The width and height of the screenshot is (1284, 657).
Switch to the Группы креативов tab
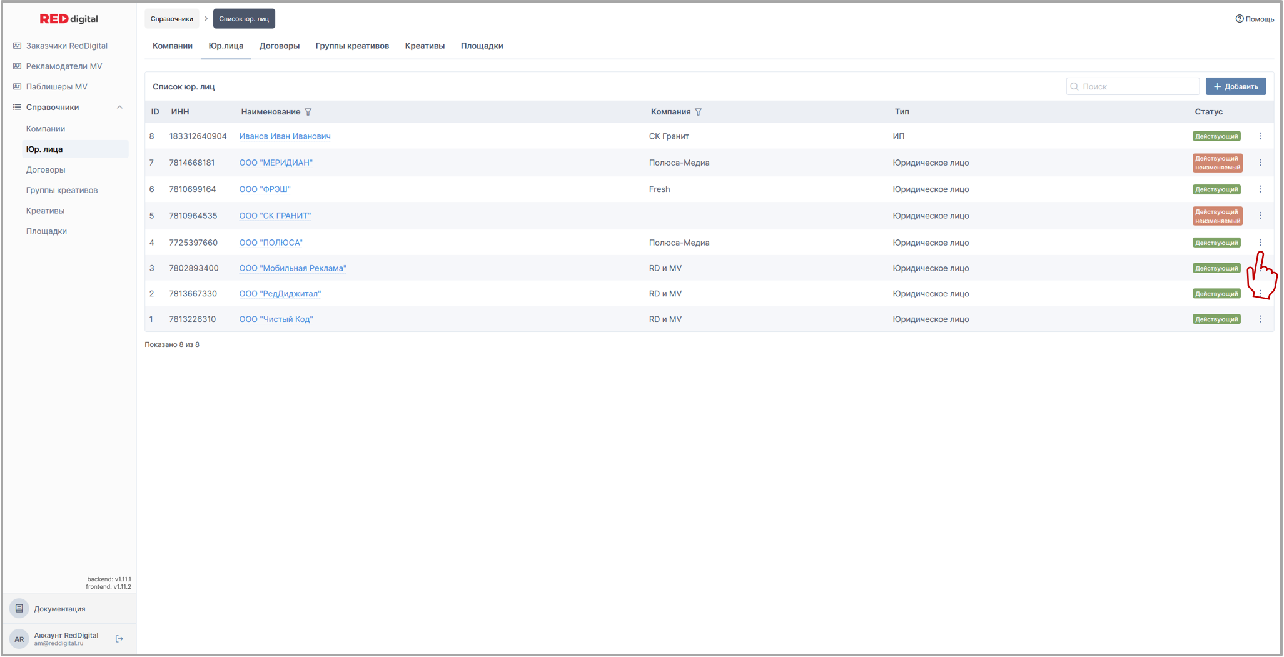click(352, 46)
